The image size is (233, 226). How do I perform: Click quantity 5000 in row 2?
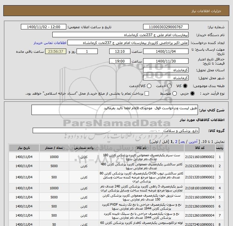54,166
